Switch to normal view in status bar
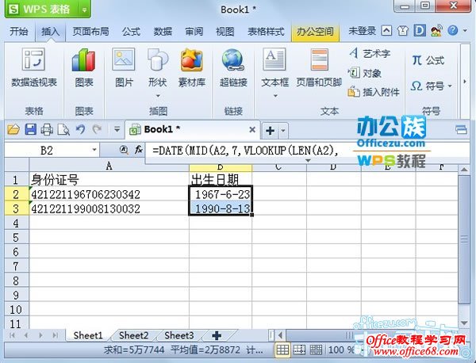Image resolution: width=476 pixels, height=363 pixels. pyautogui.click(x=282, y=350)
